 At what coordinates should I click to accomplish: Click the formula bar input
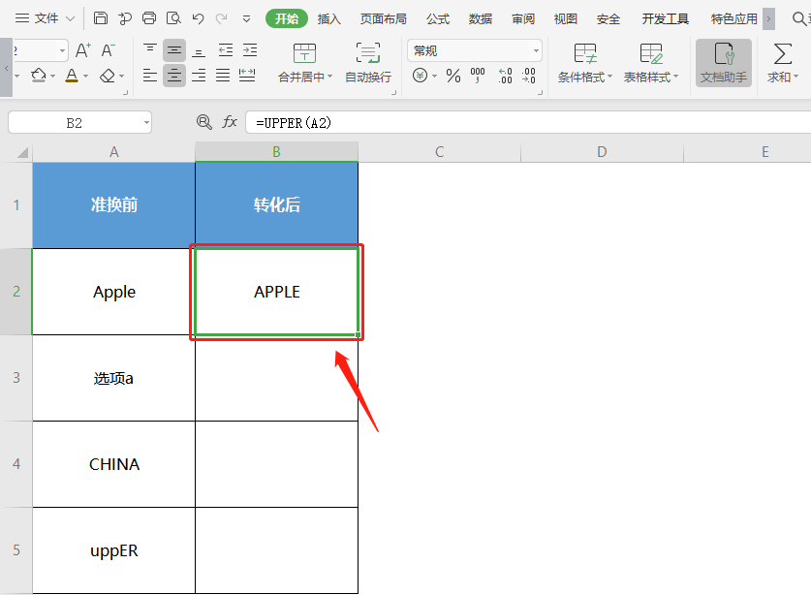point(529,123)
